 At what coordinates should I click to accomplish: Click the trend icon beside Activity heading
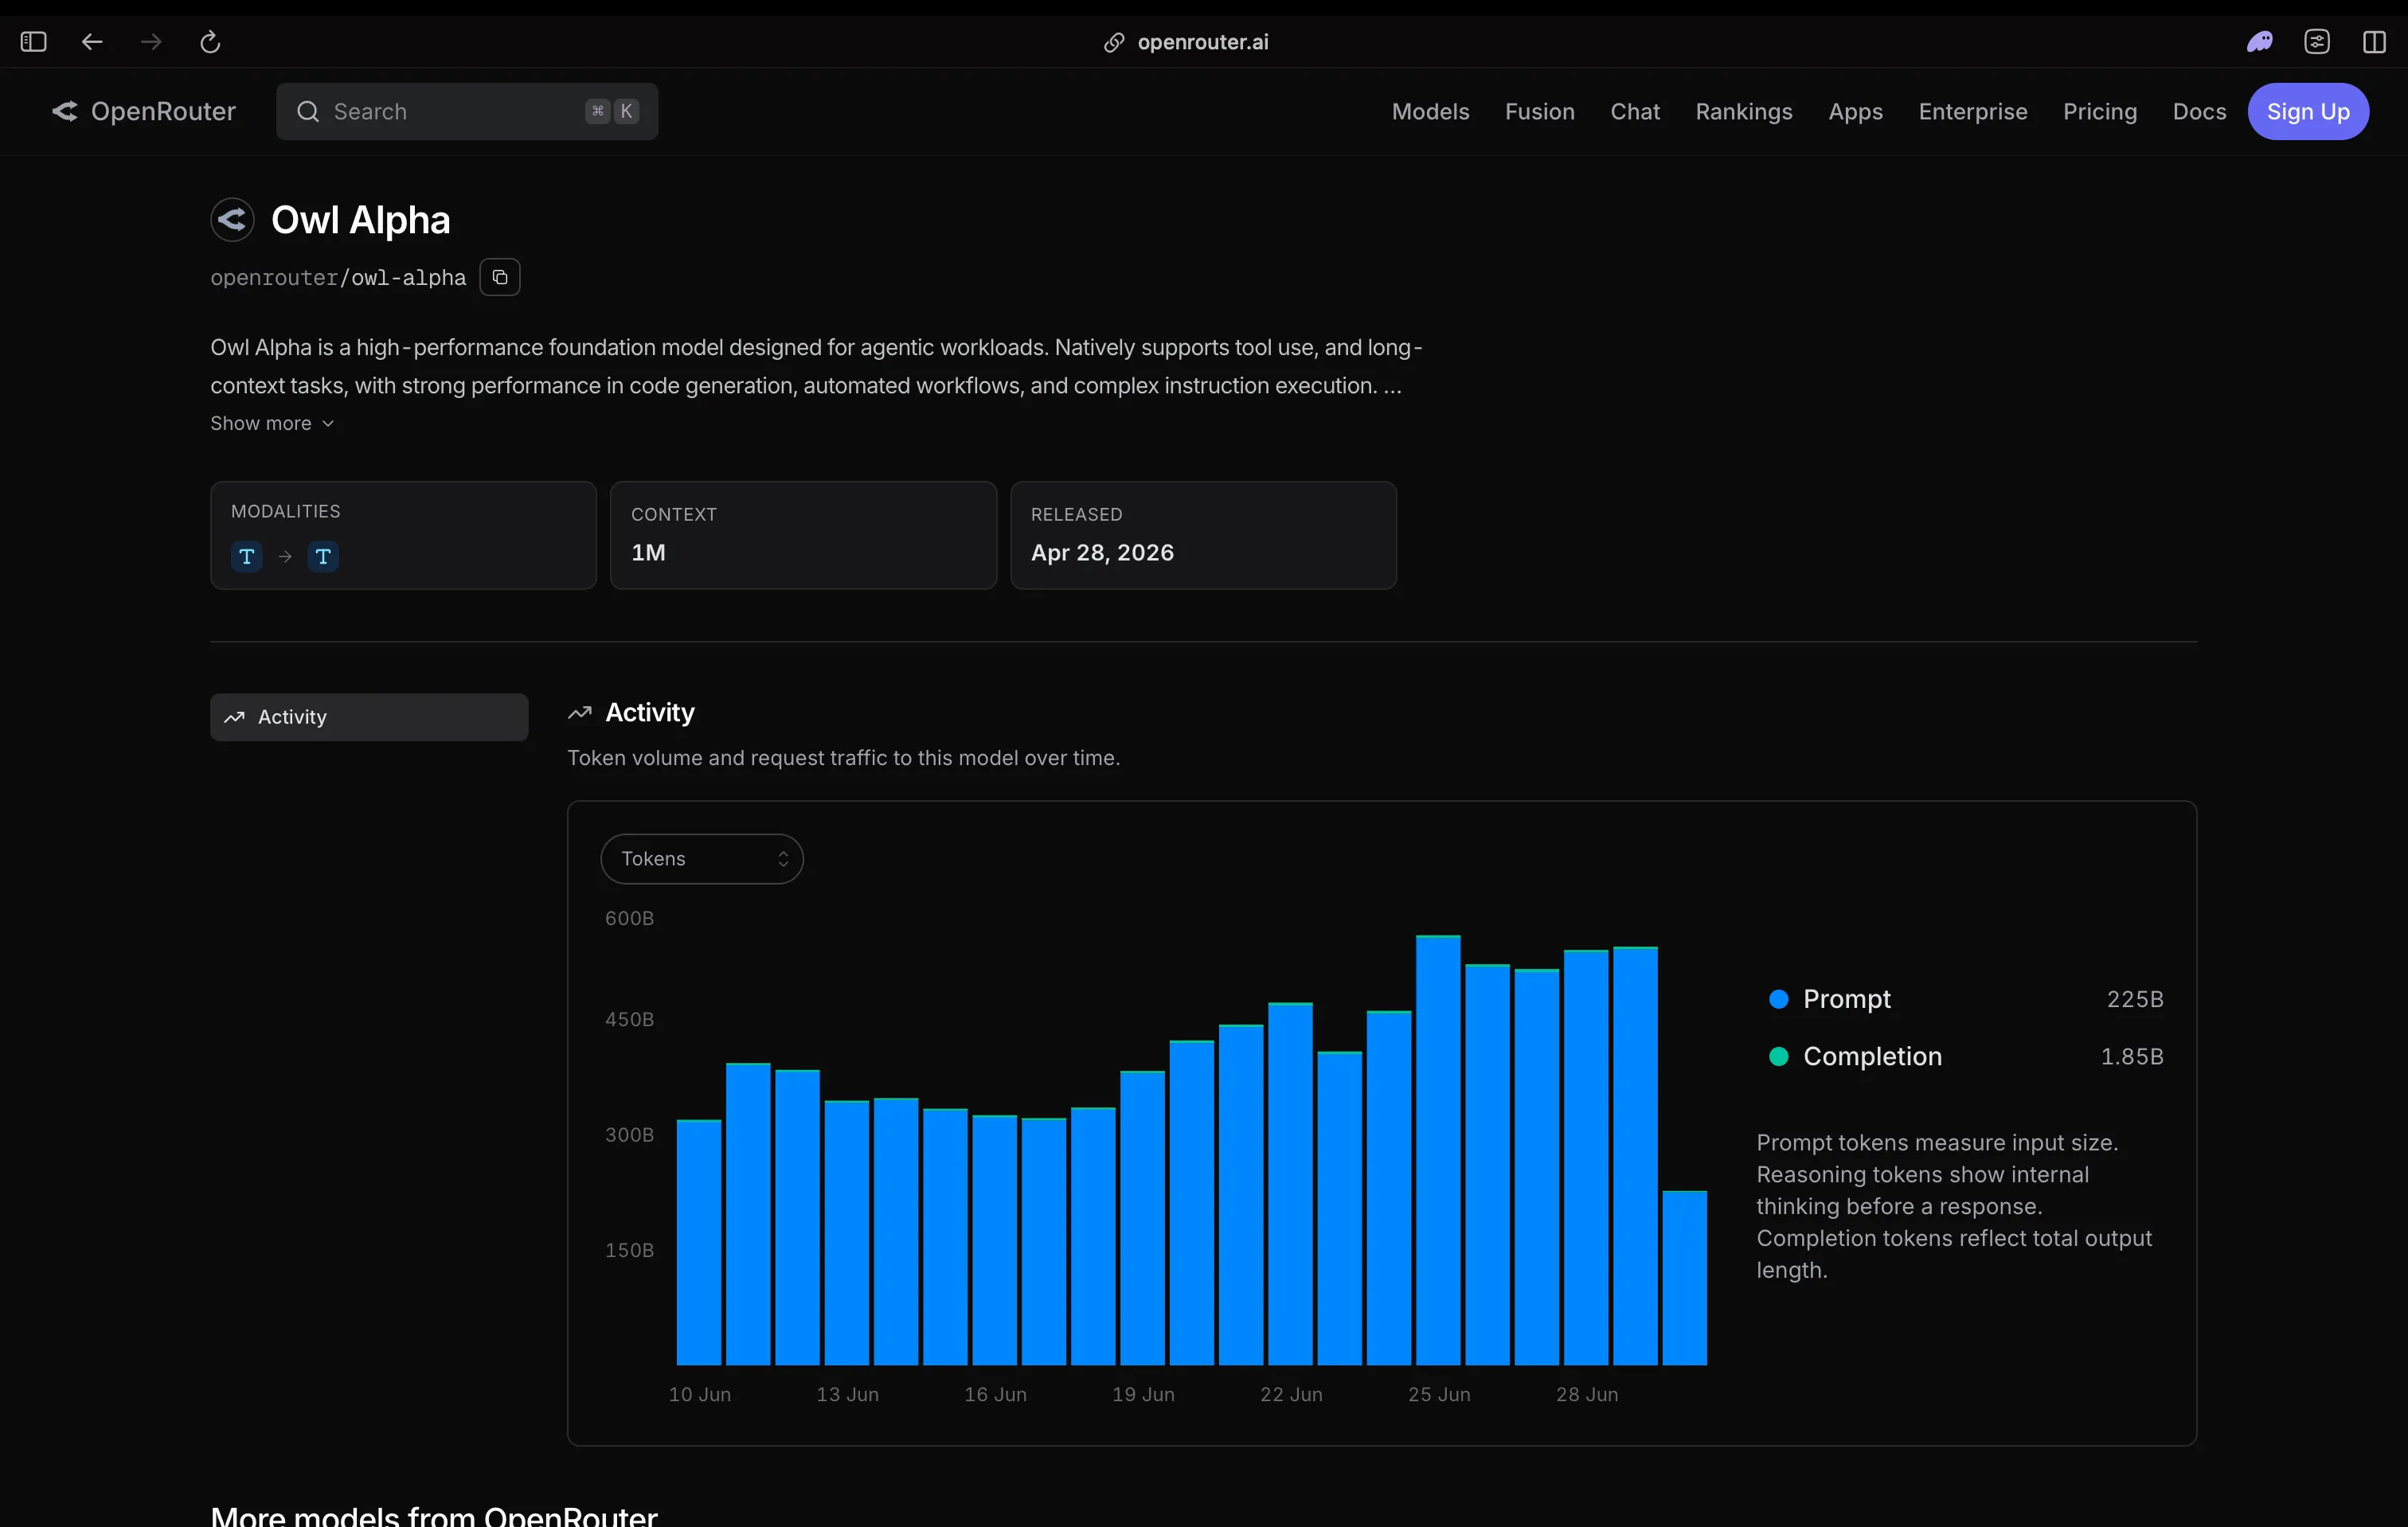[580, 713]
